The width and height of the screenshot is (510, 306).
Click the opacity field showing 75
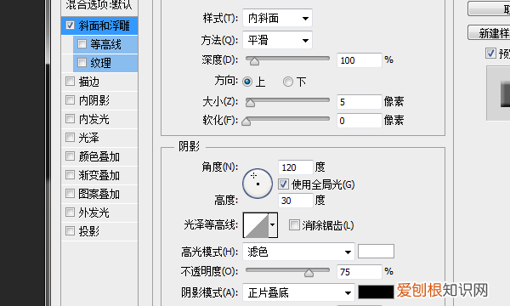pyautogui.click(x=359, y=271)
